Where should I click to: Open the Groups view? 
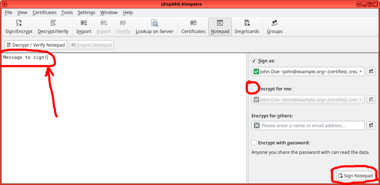pyautogui.click(x=275, y=27)
